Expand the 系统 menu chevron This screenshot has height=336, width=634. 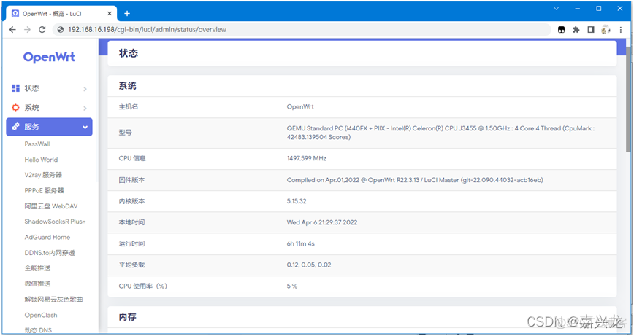85,108
